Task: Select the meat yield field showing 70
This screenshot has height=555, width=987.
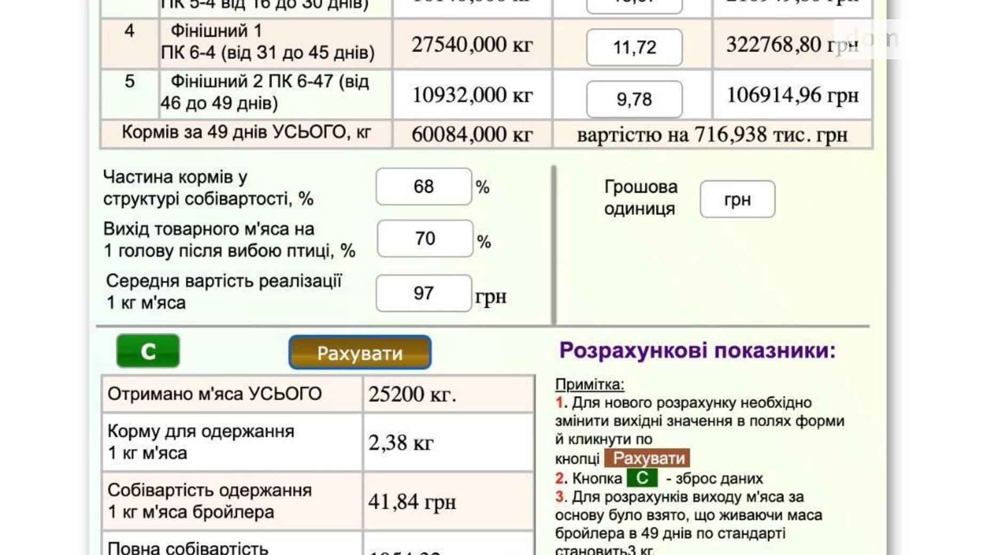Action: pyautogui.click(x=425, y=239)
